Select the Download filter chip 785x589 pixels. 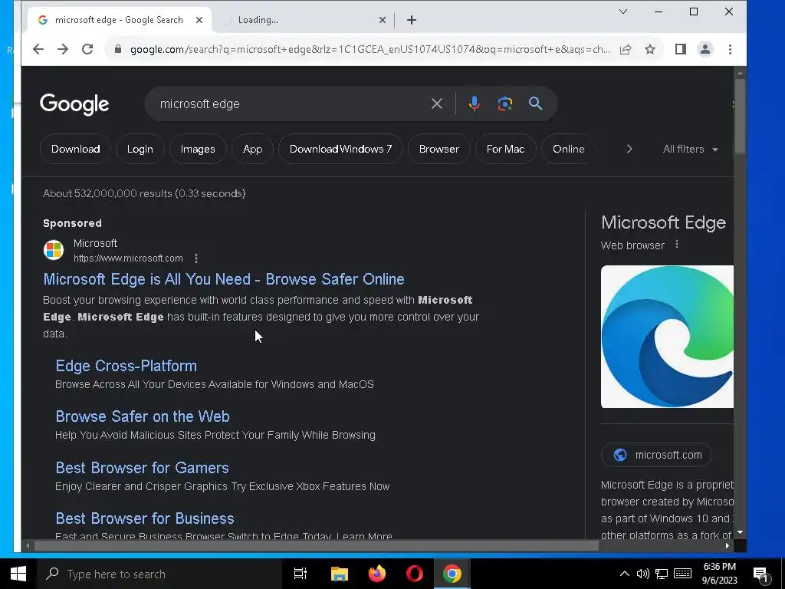(76, 149)
